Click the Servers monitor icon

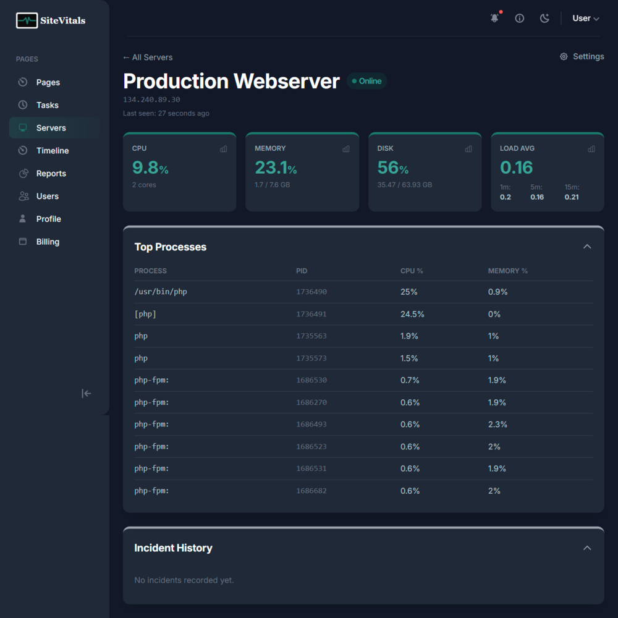point(23,127)
